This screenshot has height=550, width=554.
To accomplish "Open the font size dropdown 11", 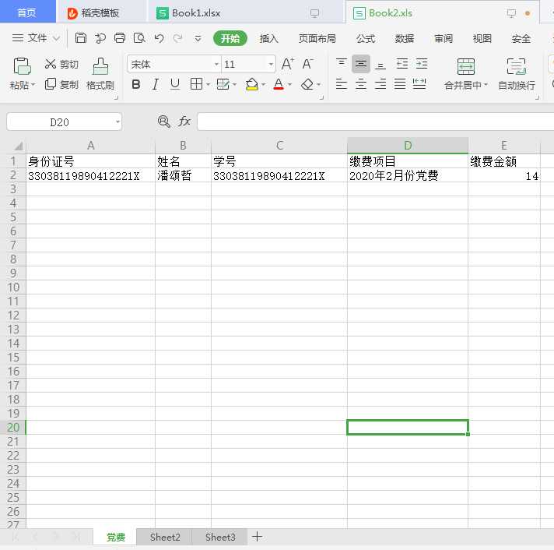I will pyautogui.click(x=271, y=65).
